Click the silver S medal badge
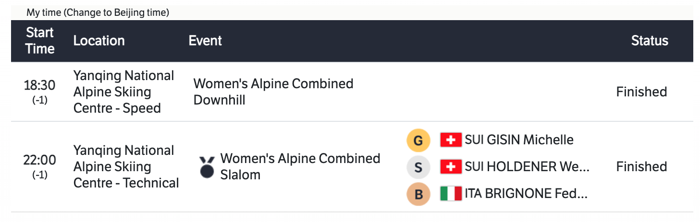 418,167
